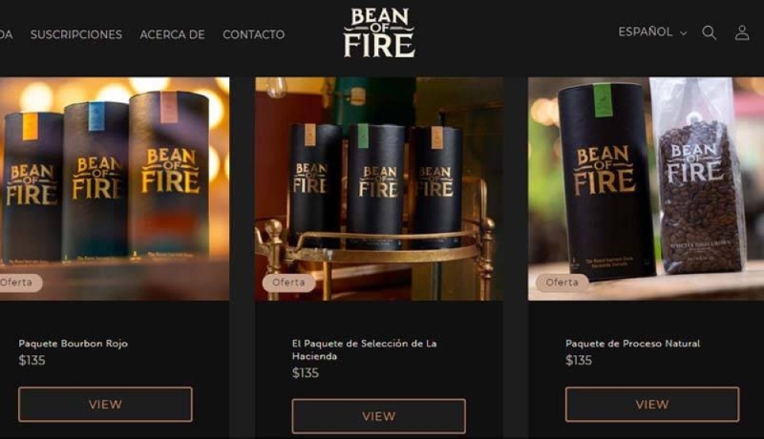View the Paquete Bourbon Rojo product

(x=105, y=404)
